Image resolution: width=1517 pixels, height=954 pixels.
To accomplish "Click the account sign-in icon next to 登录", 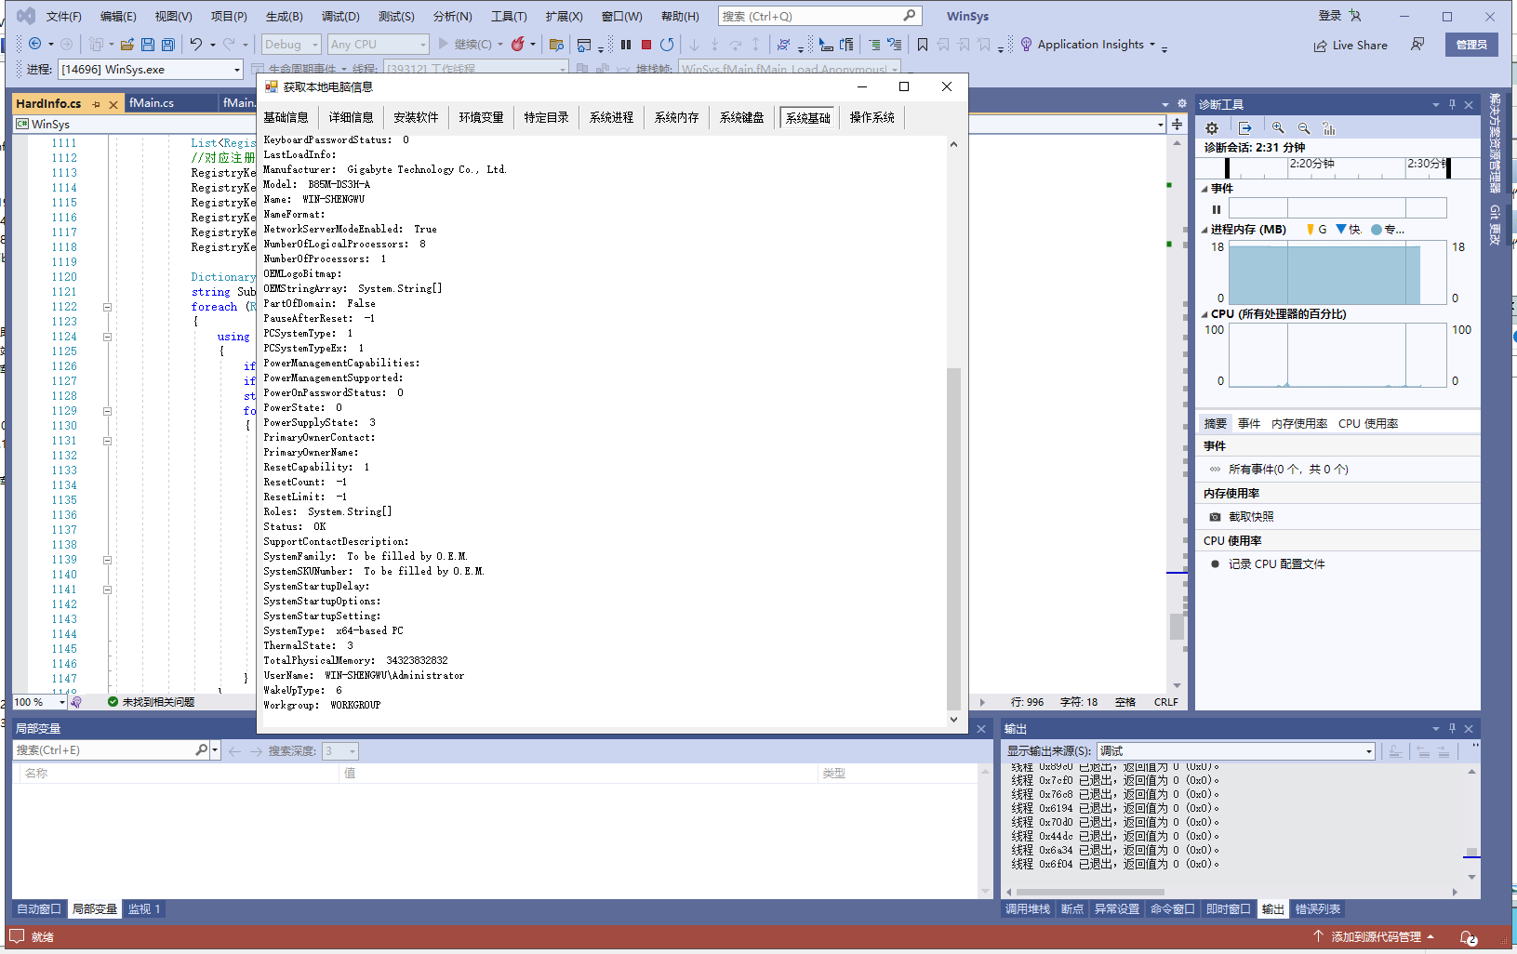I will 1355,16.
